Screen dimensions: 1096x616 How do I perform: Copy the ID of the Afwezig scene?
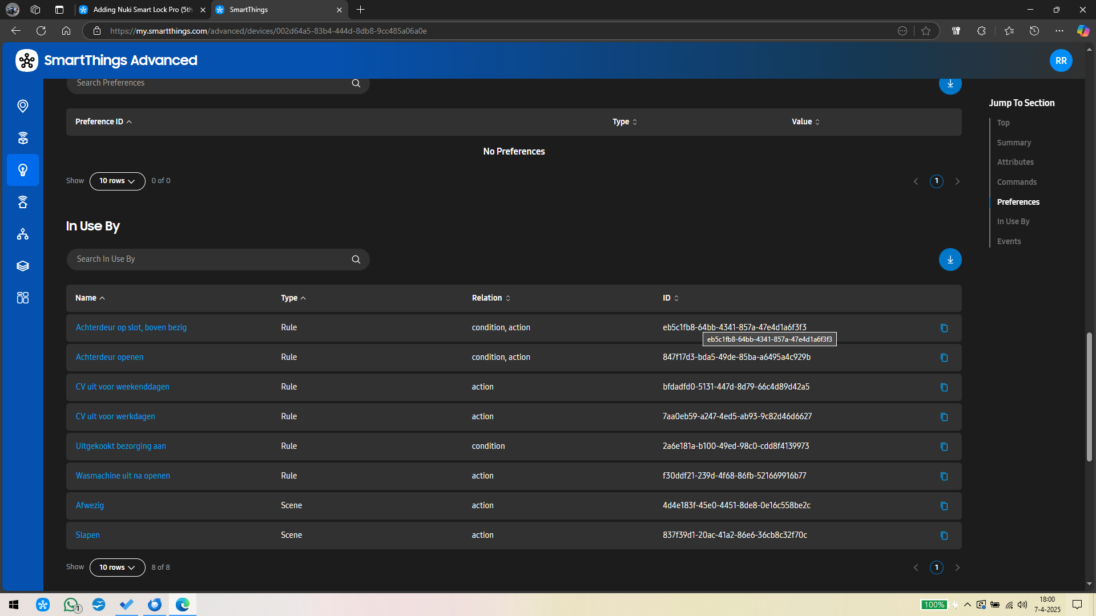click(944, 506)
